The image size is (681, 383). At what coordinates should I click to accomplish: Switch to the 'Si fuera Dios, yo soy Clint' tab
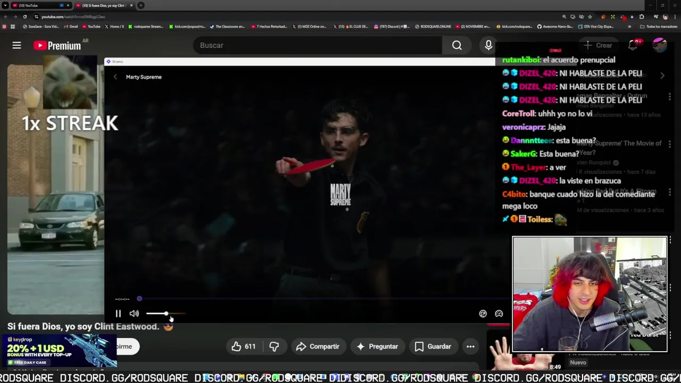point(104,5)
